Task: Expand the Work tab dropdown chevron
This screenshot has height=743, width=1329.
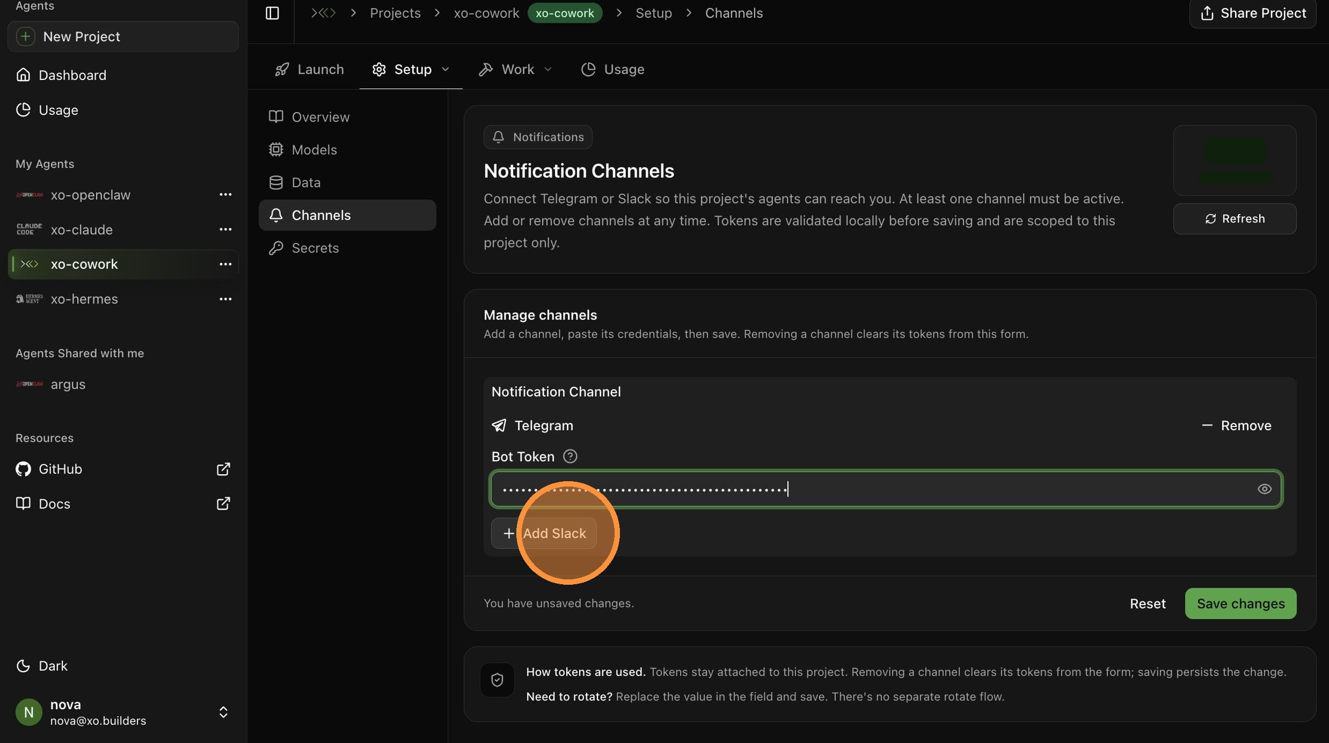Action: tap(547, 69)
